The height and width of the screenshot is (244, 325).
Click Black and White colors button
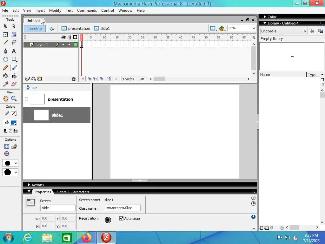coord(5,131)
